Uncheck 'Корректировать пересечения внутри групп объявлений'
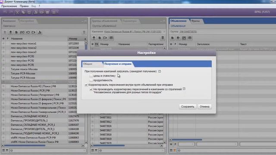 pos(86,85)
